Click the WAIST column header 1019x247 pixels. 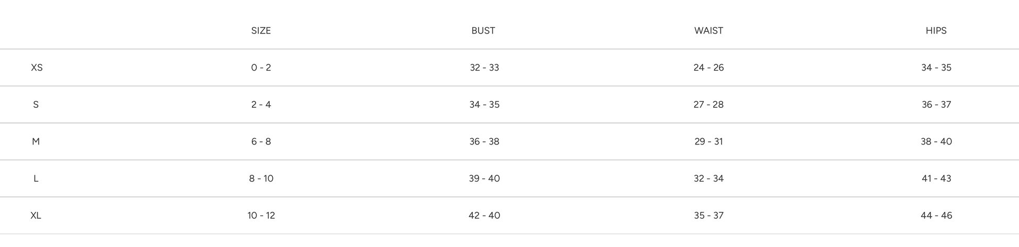click(x=708, y=30)
